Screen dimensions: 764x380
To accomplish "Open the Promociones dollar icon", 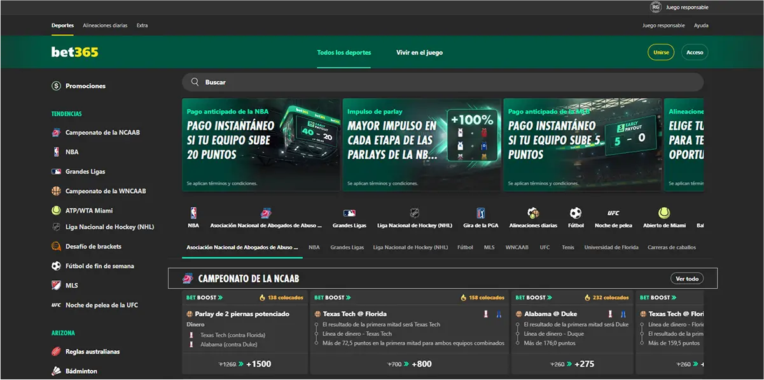I will click(x=56, y=86).
